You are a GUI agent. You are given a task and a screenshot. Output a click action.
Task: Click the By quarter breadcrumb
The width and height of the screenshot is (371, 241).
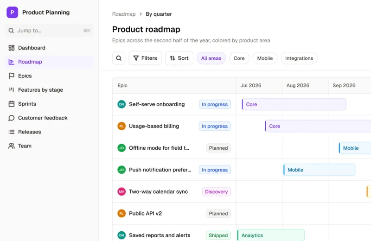click(159, 14)
